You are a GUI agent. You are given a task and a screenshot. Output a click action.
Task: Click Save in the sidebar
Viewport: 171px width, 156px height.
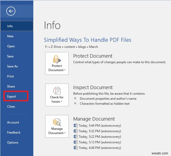pyautogui.click(x=17, y=56)
